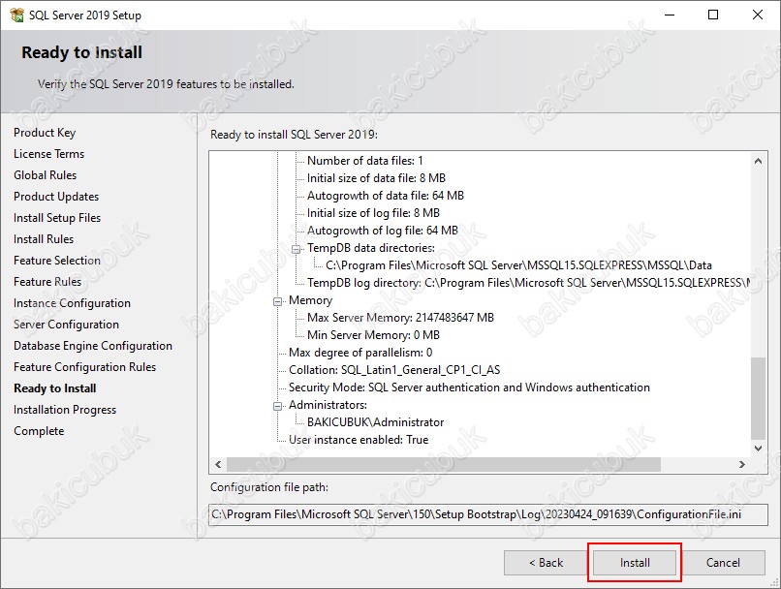This screenshot has height=589, width=781.
Task: Select the Ready to Install step
Action: pyautogui.click(x=55, y=388)
